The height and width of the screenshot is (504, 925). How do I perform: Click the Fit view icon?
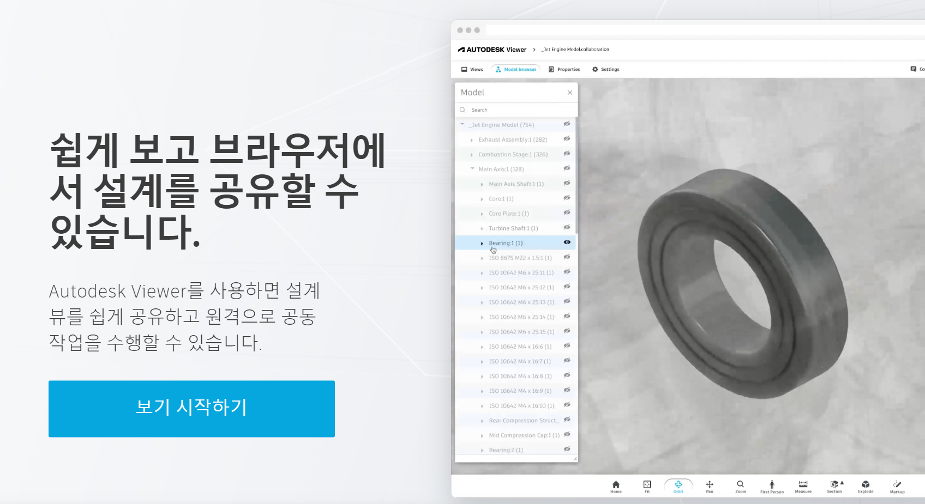coord(647,485)
